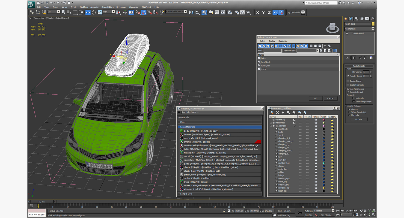The image size is (404, 218).
Task: Open the Modifiers menu
Action: (x=84, y=7)
